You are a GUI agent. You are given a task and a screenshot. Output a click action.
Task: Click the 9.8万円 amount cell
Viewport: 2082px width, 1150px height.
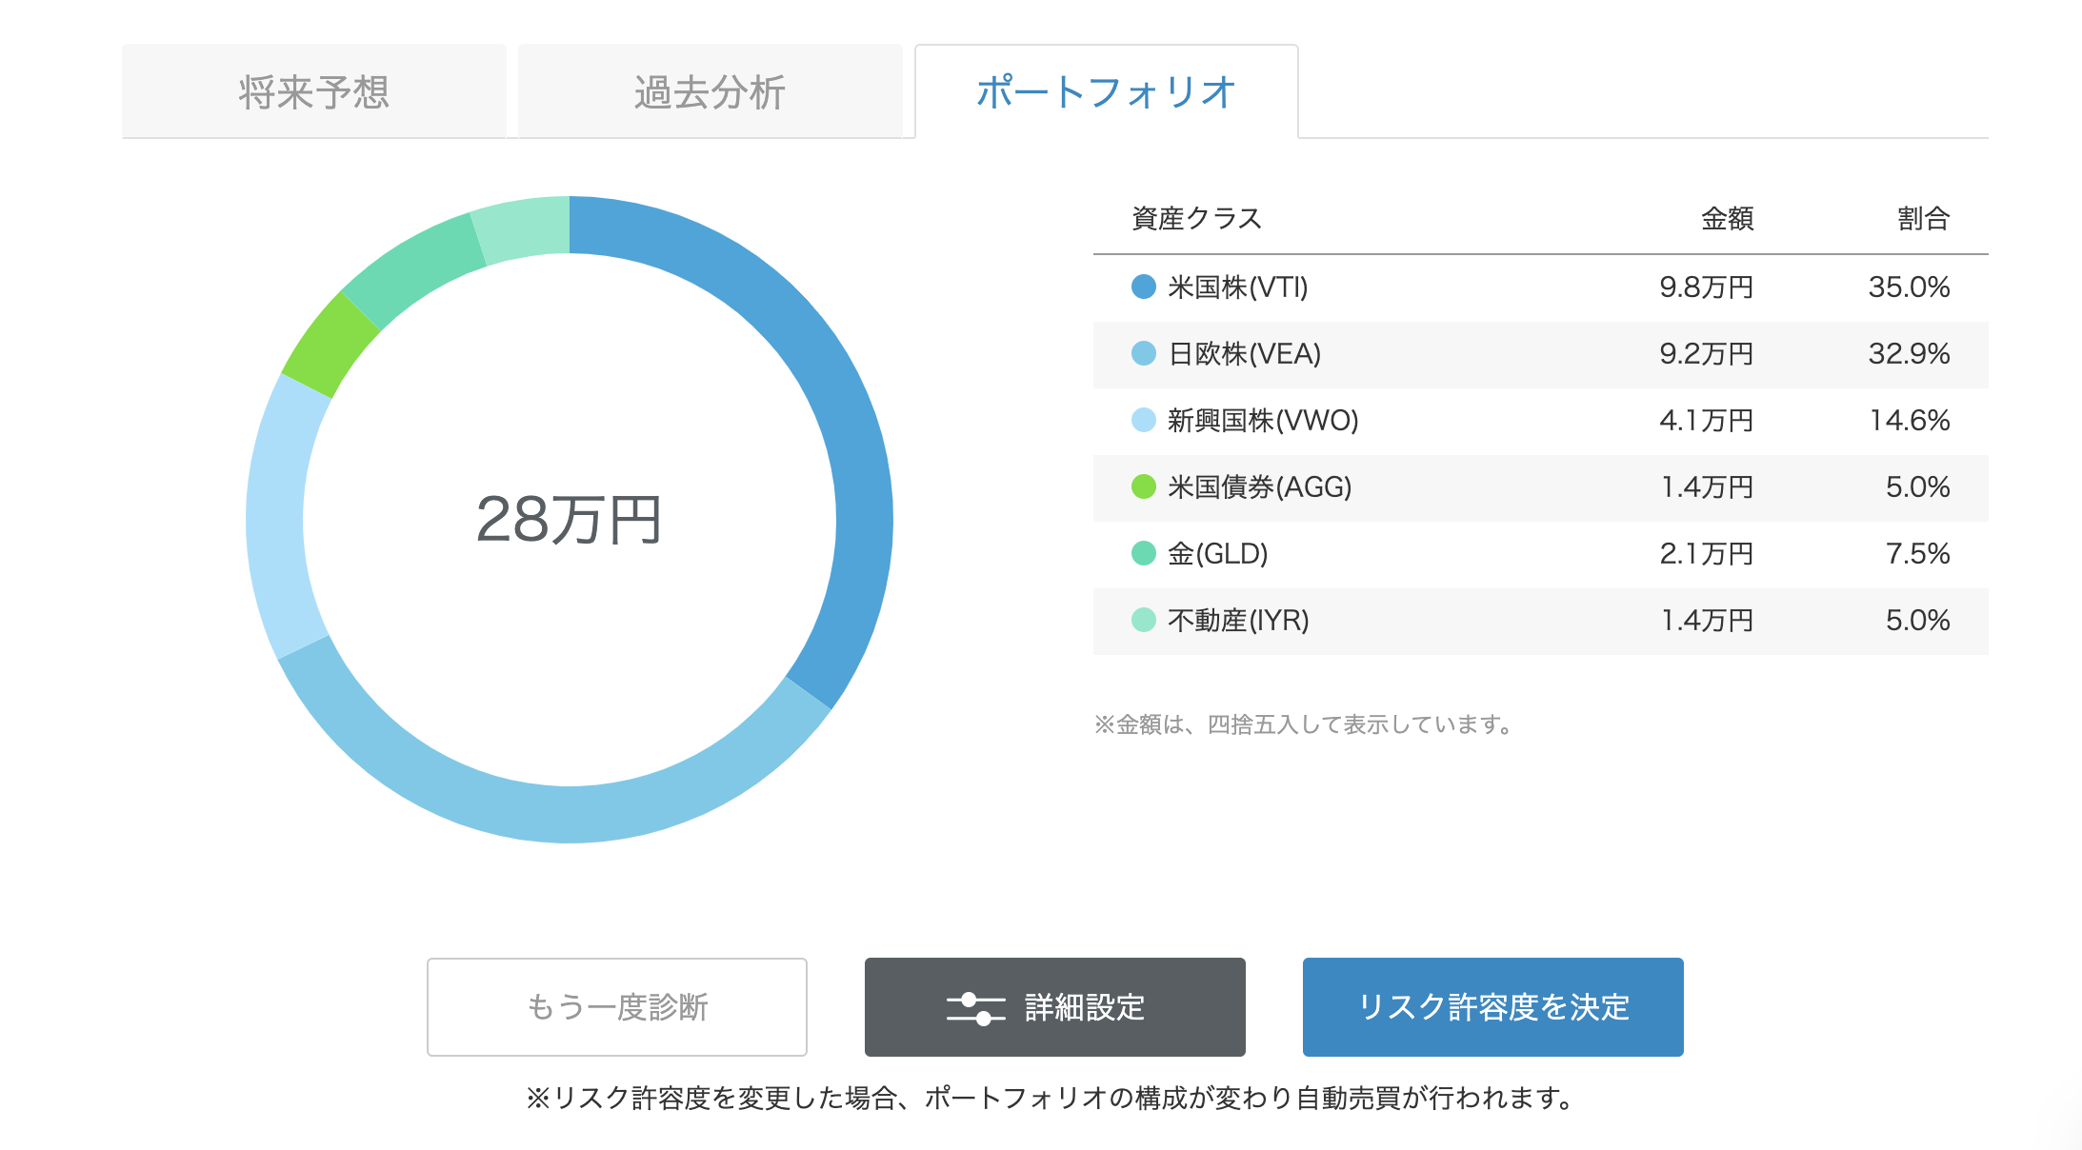coord(1707,287)
